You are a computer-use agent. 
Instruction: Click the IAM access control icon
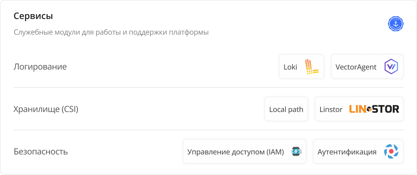[296, 152]
